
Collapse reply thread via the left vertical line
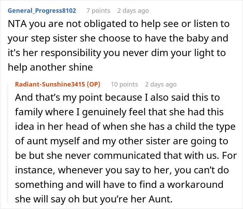(8, 143)
